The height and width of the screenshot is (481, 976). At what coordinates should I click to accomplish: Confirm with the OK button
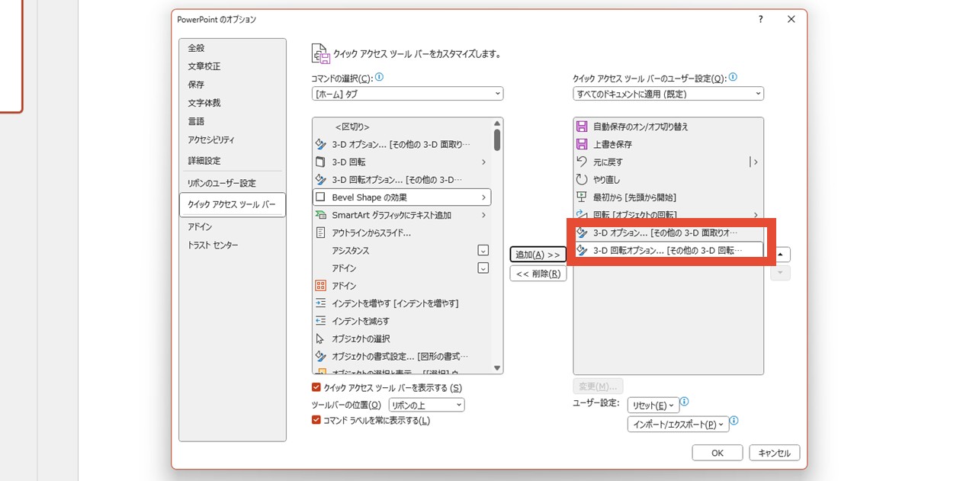tap(718, 453)
